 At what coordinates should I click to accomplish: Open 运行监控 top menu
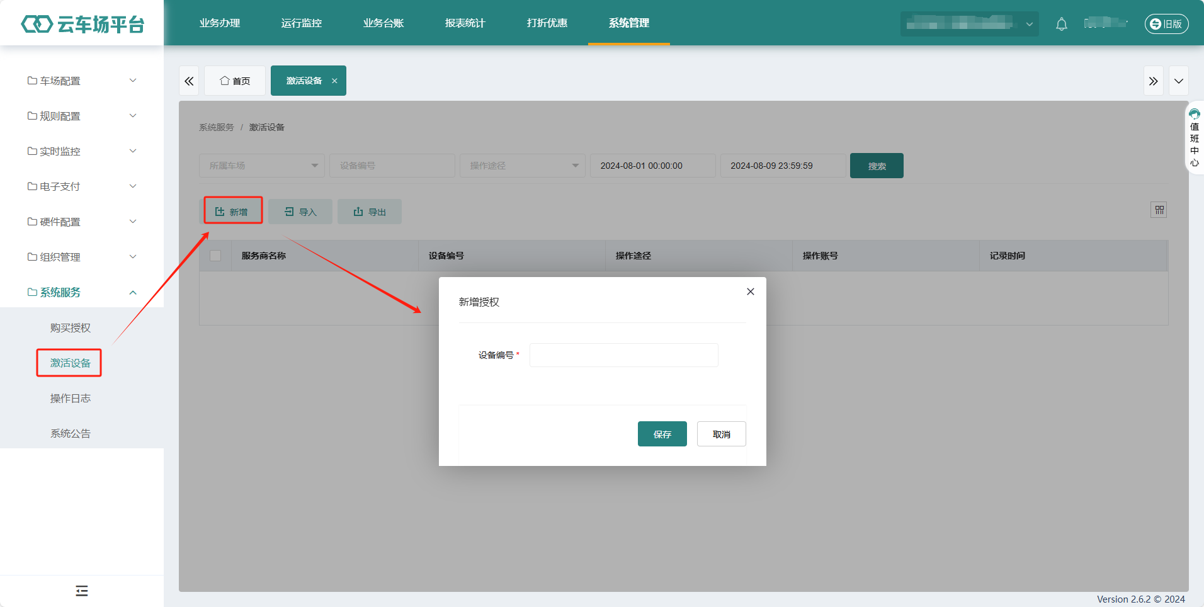point(302,23)
